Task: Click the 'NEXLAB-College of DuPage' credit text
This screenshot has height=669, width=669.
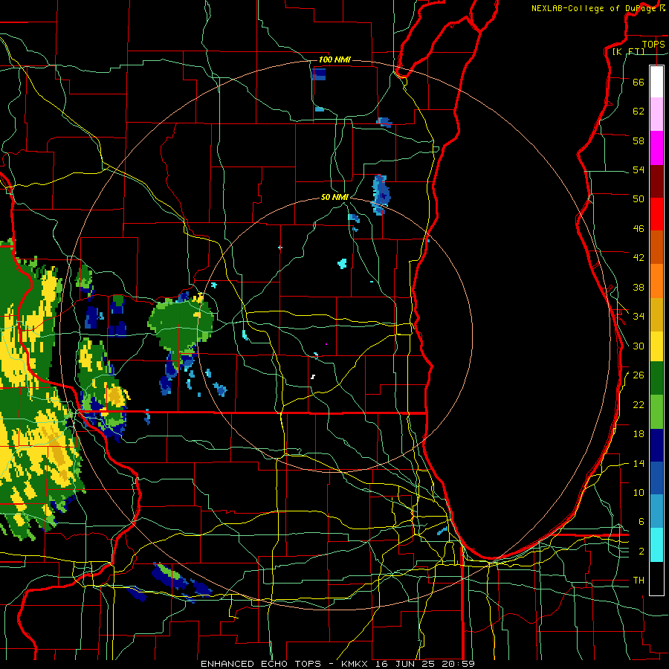Action: pos(594,8)
